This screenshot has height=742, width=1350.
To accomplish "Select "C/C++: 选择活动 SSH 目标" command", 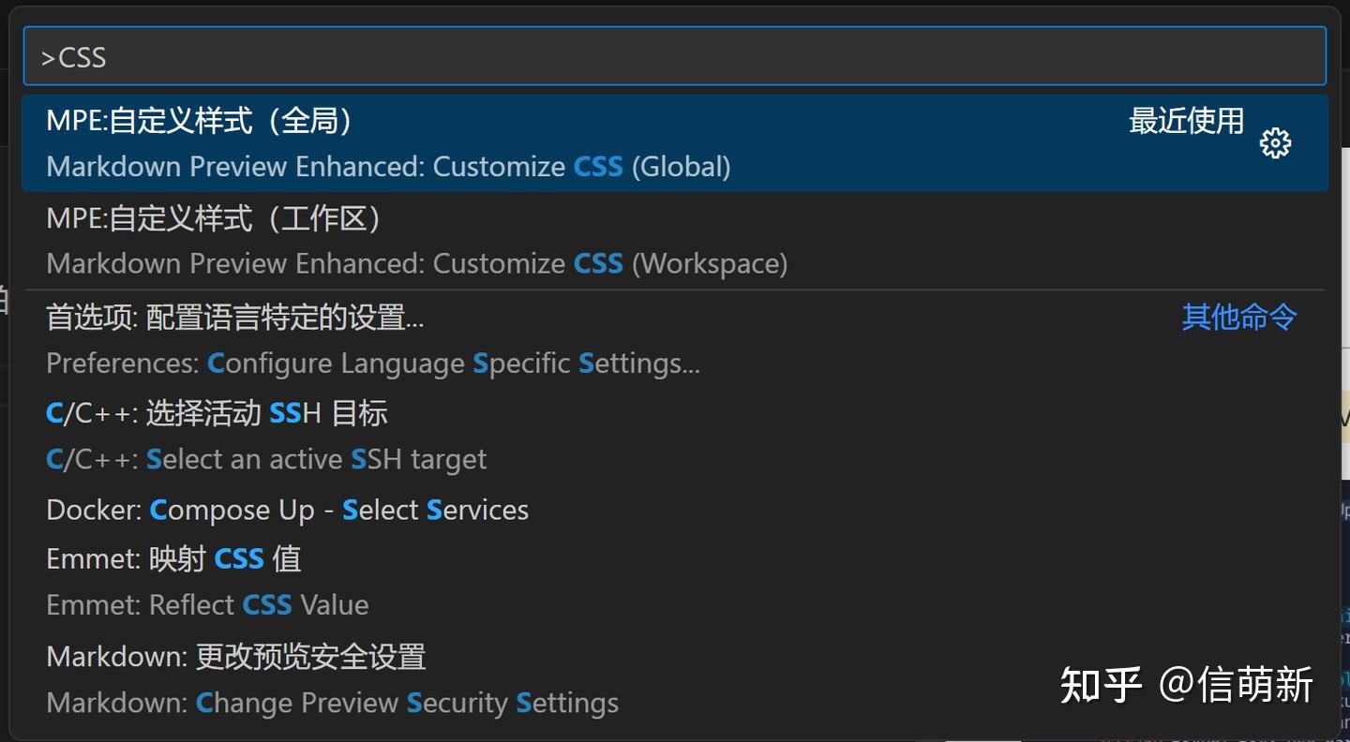I will point(217,412).
